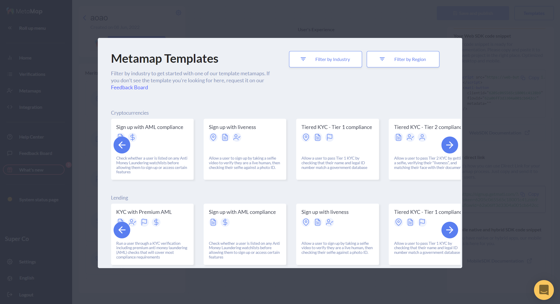
Task: Click document icon on Tier 2 compliance card
Action: (x=399, y=137)
